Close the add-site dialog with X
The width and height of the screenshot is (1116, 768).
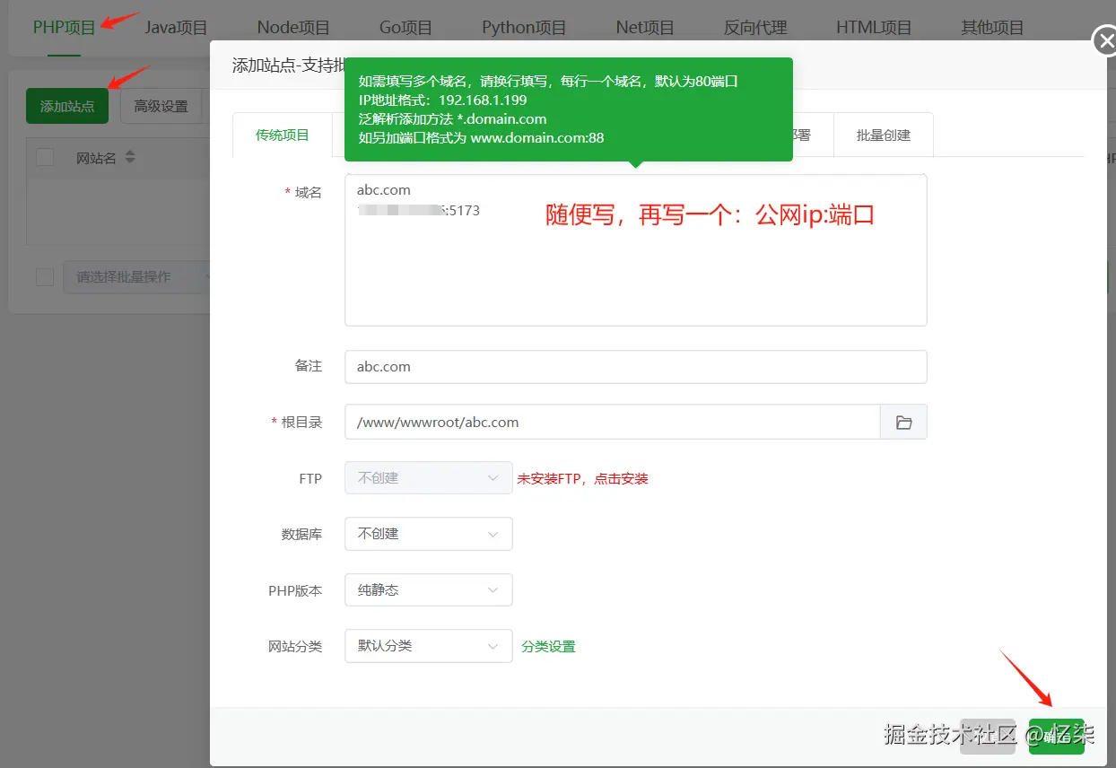(1104, 41)
